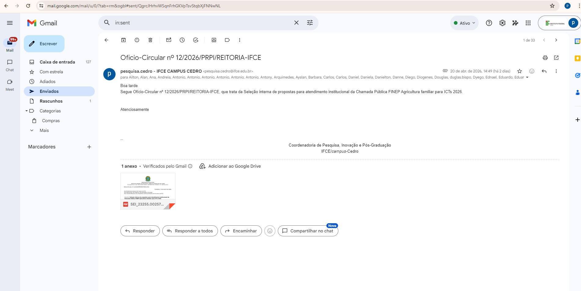
Task: Delete the email with the trash icon
Action: (x=150, y=40)
